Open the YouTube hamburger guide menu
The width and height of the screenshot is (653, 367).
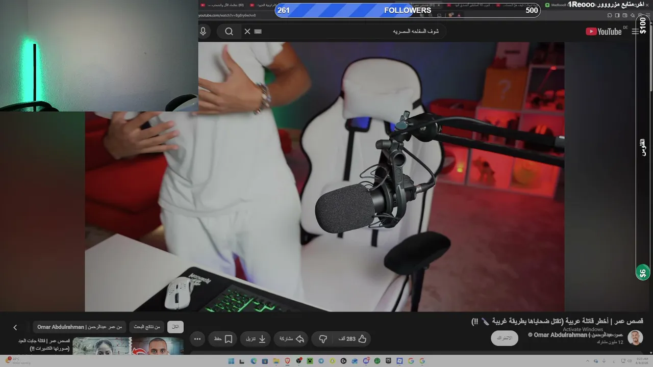[635, 32]
